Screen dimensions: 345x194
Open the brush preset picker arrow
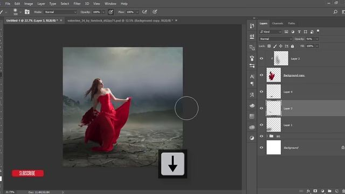(20, 12)
